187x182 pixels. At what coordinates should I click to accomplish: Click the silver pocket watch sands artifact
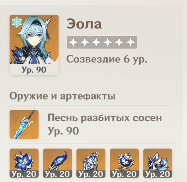click(91, 163)
